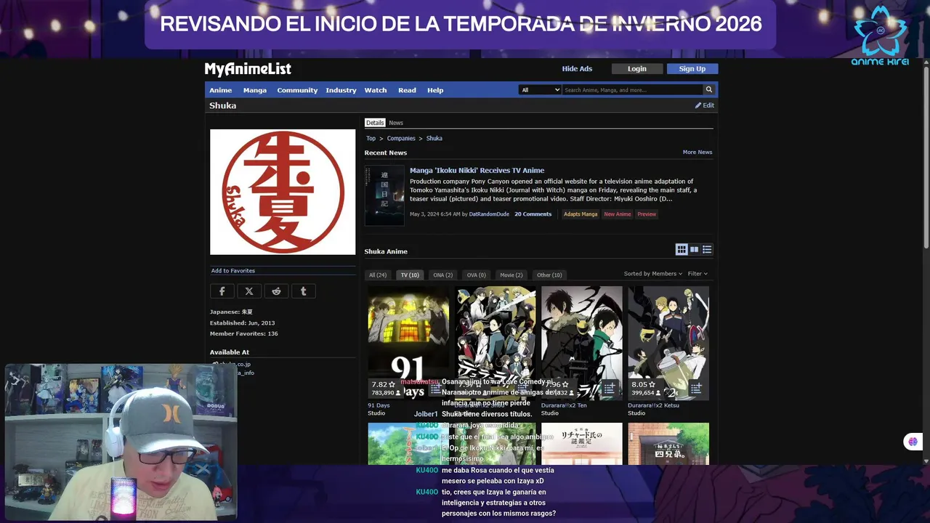Select the Other (10) filter tab
Screen dimensions: 930x523
pyautogui.click(x=549, y=275)
